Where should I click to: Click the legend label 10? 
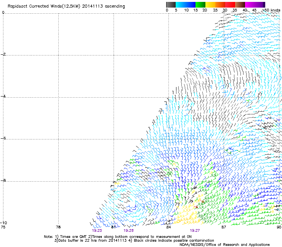point(186,10)
